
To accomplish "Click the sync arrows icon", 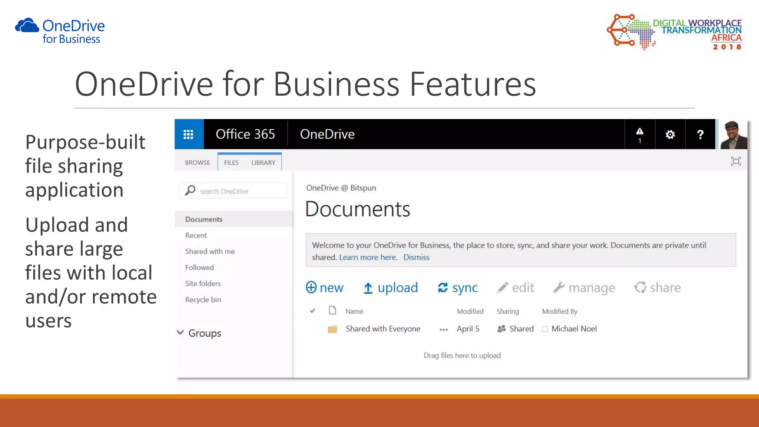I will tap(443, 288).
